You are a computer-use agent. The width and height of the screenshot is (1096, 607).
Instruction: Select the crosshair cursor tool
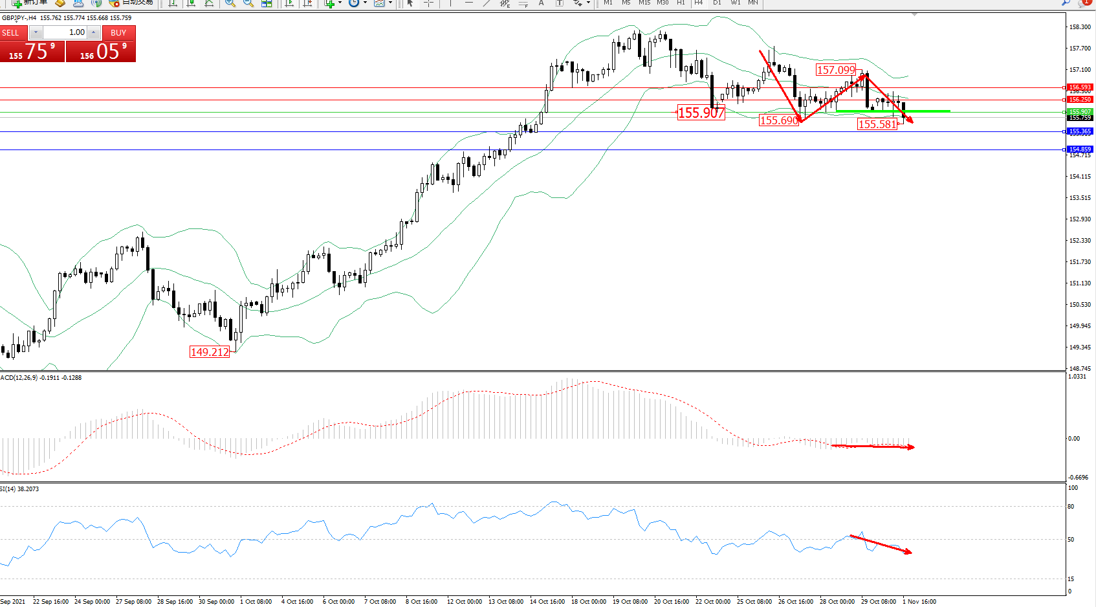click(428, 3)
